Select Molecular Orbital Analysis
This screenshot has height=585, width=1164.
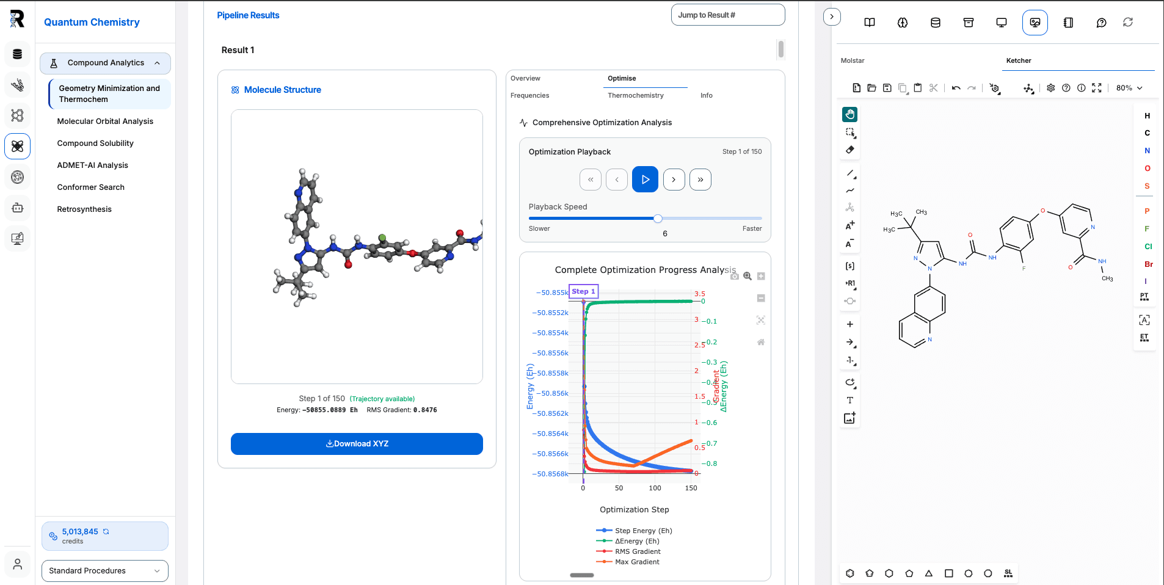[x=105, y=121]
